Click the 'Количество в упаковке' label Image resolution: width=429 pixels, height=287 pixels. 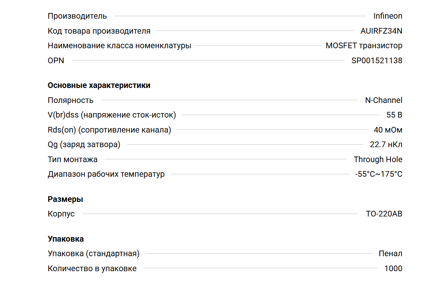92,268
